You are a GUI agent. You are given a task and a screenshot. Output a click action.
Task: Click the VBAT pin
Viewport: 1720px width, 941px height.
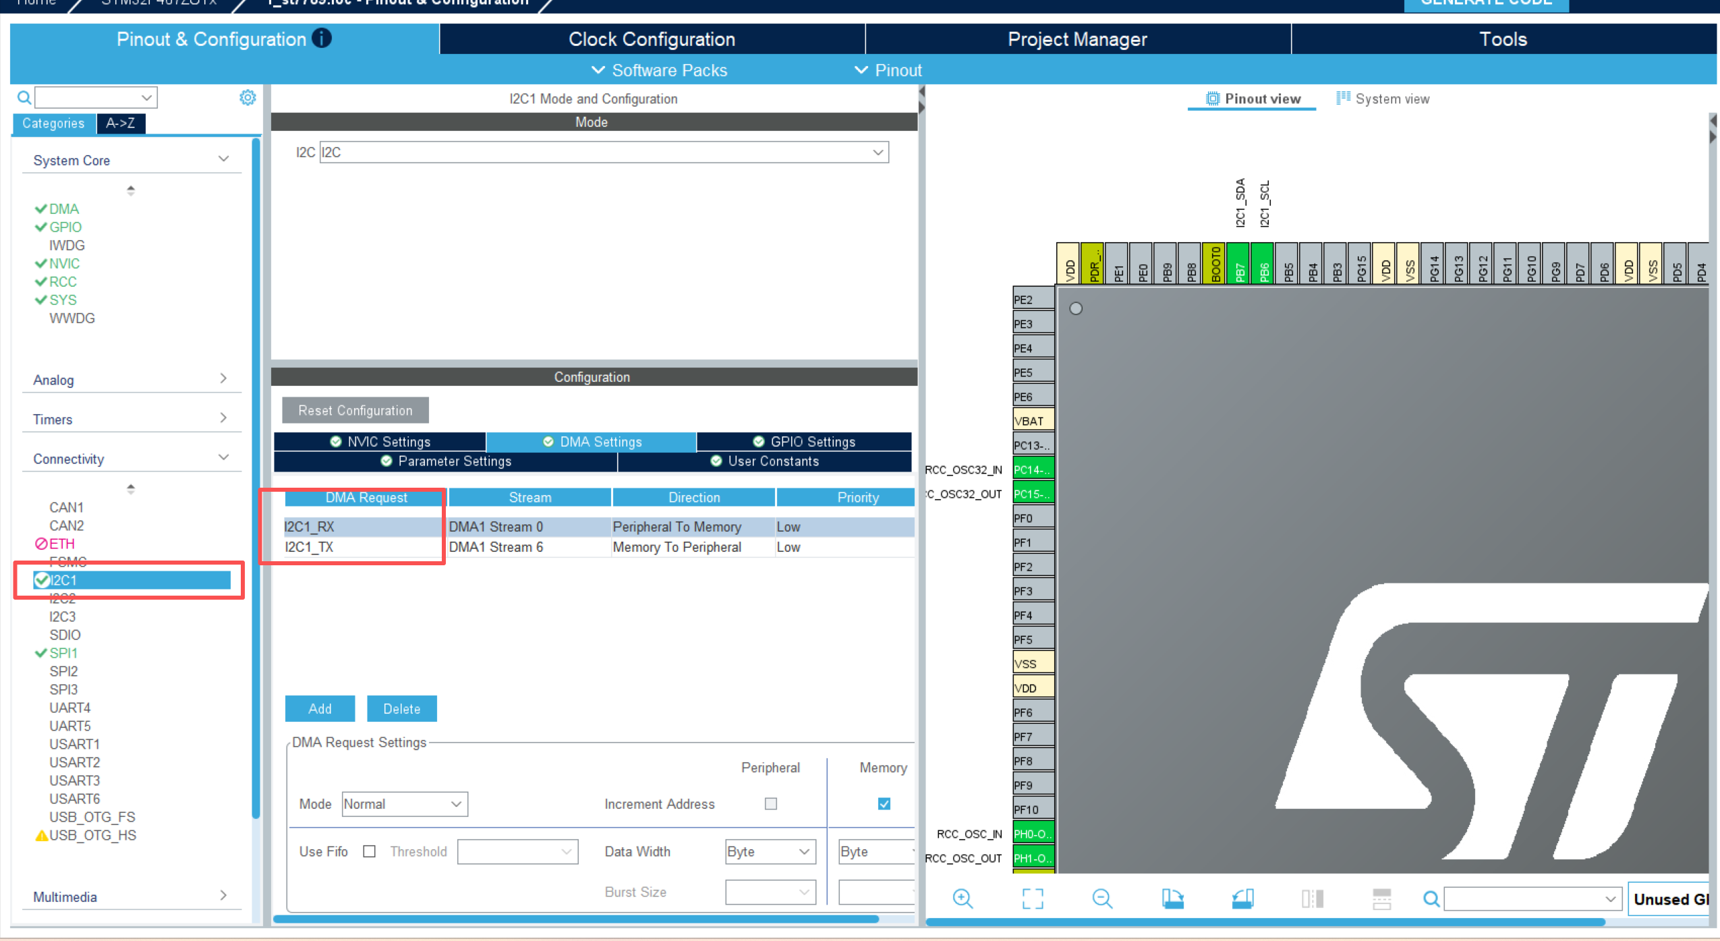(x=1033, y=420)
